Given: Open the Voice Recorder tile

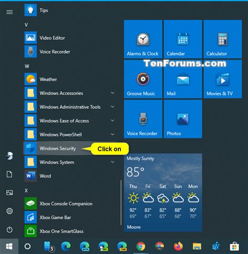Looking at the screenshot, I should pyautogui.click(x=143, y=119).
